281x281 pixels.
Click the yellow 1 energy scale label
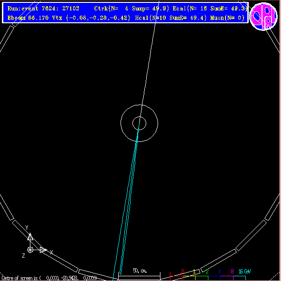pyautogui.click(x=194, y=272)
